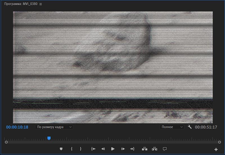This screenshot has width=225, height=155.
Task: Open the 'По размеру кадра' zoom dropdown
Action: [54, 127]
